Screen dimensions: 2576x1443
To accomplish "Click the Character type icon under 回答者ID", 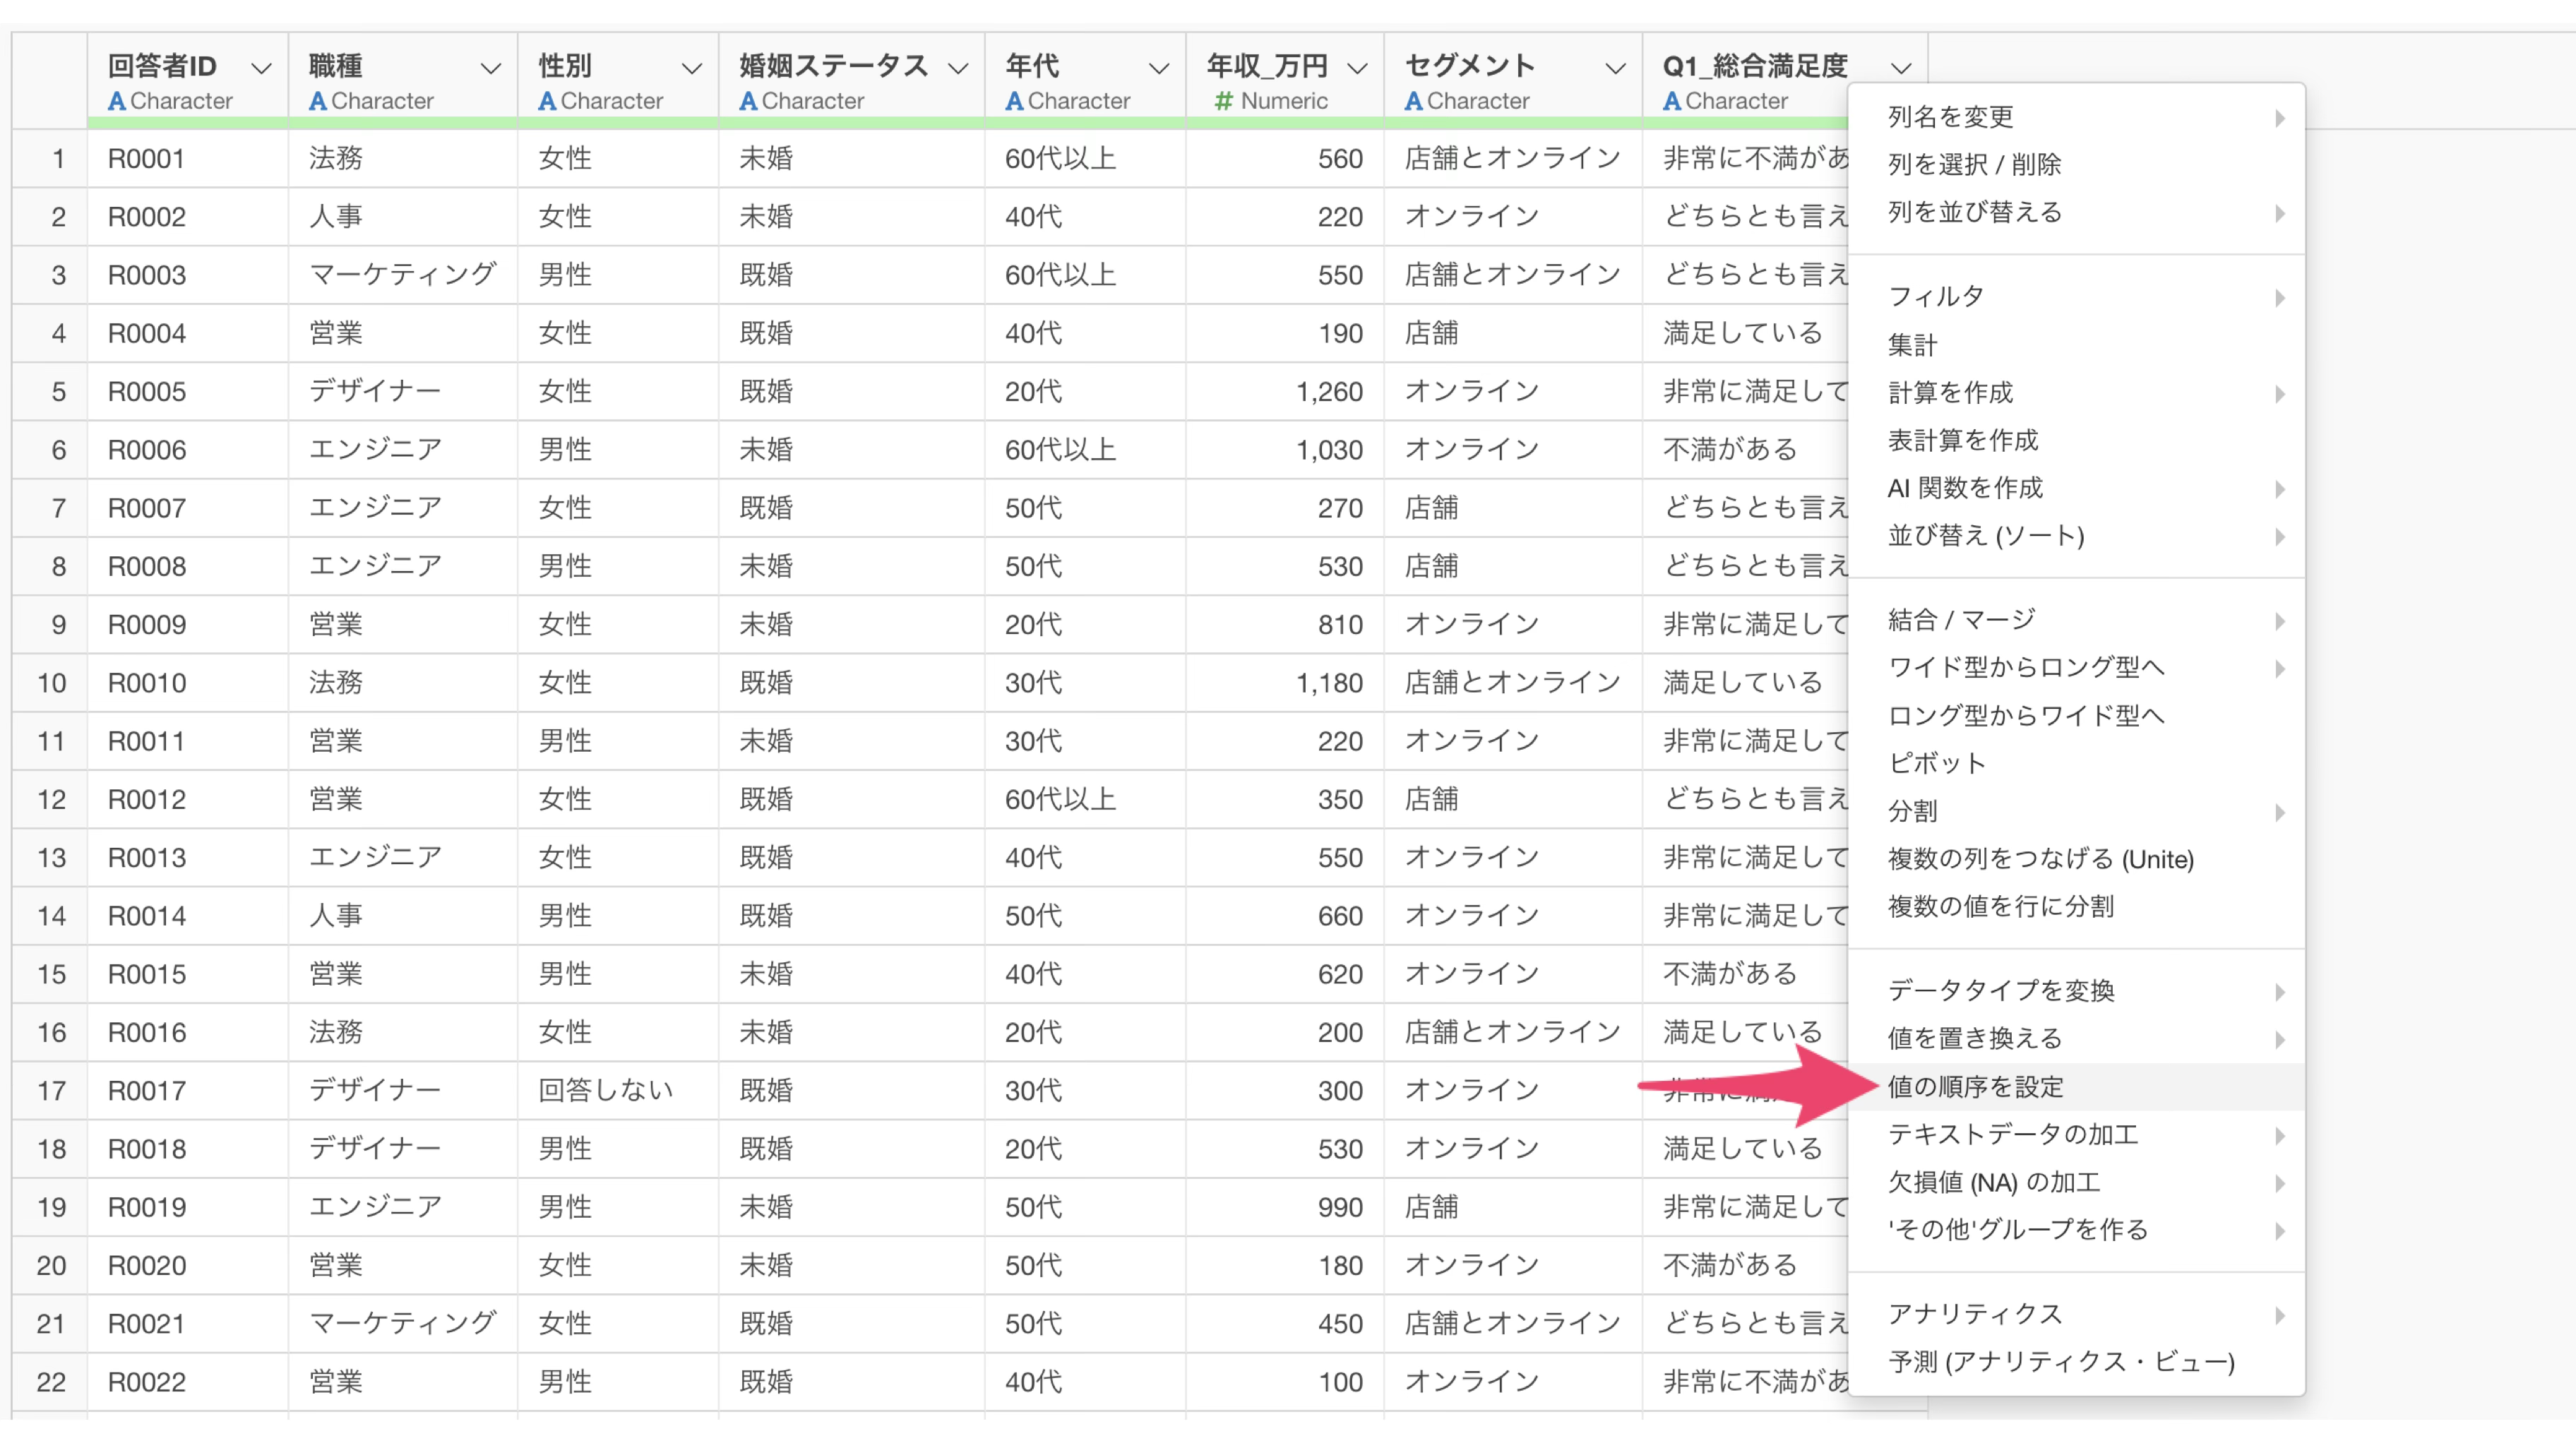I will tap(117, 101).
